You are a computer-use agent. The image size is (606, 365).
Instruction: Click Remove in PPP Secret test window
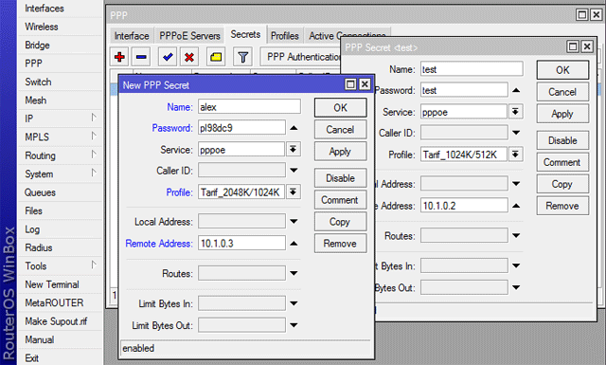(x=562, y=206)
